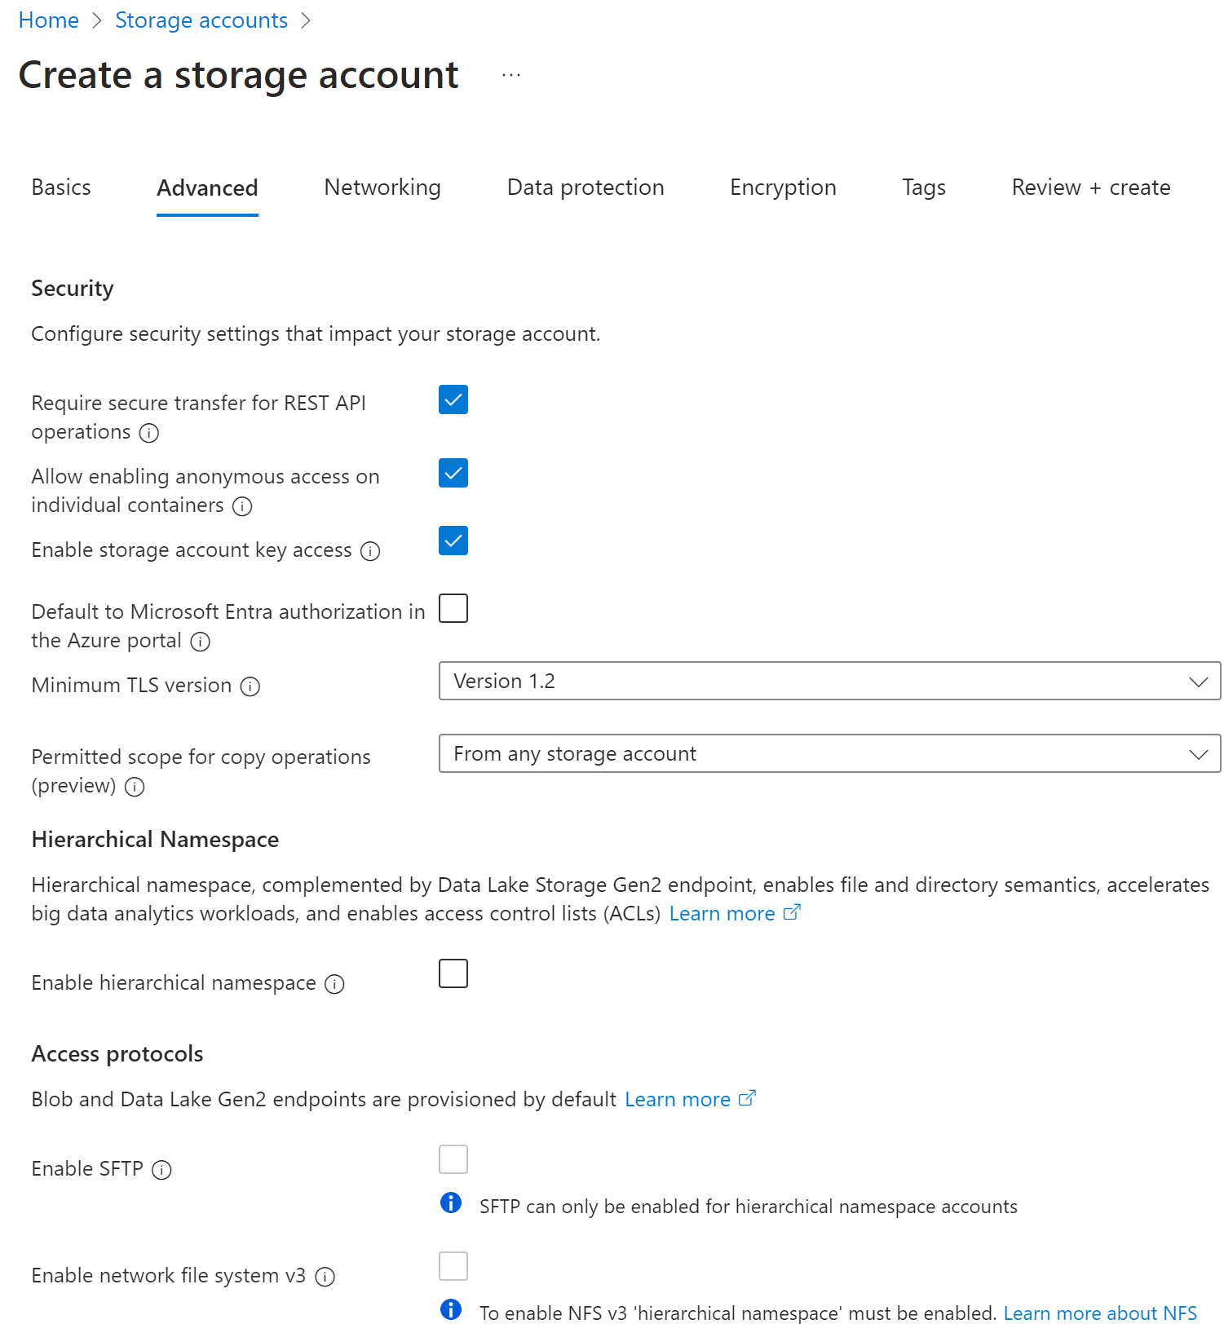Image resolution: width=1224 pixels, height=1324 pixels.
Task: Click info icon next to anonymous access setting
Action: pos(242,506)
